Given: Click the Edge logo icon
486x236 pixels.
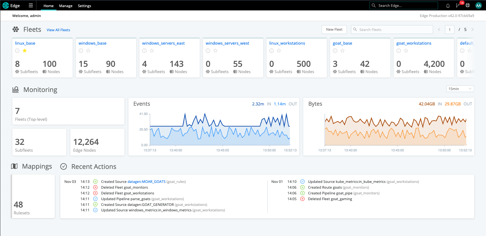Looking at the screenshot, I should (x=6, y=5).
